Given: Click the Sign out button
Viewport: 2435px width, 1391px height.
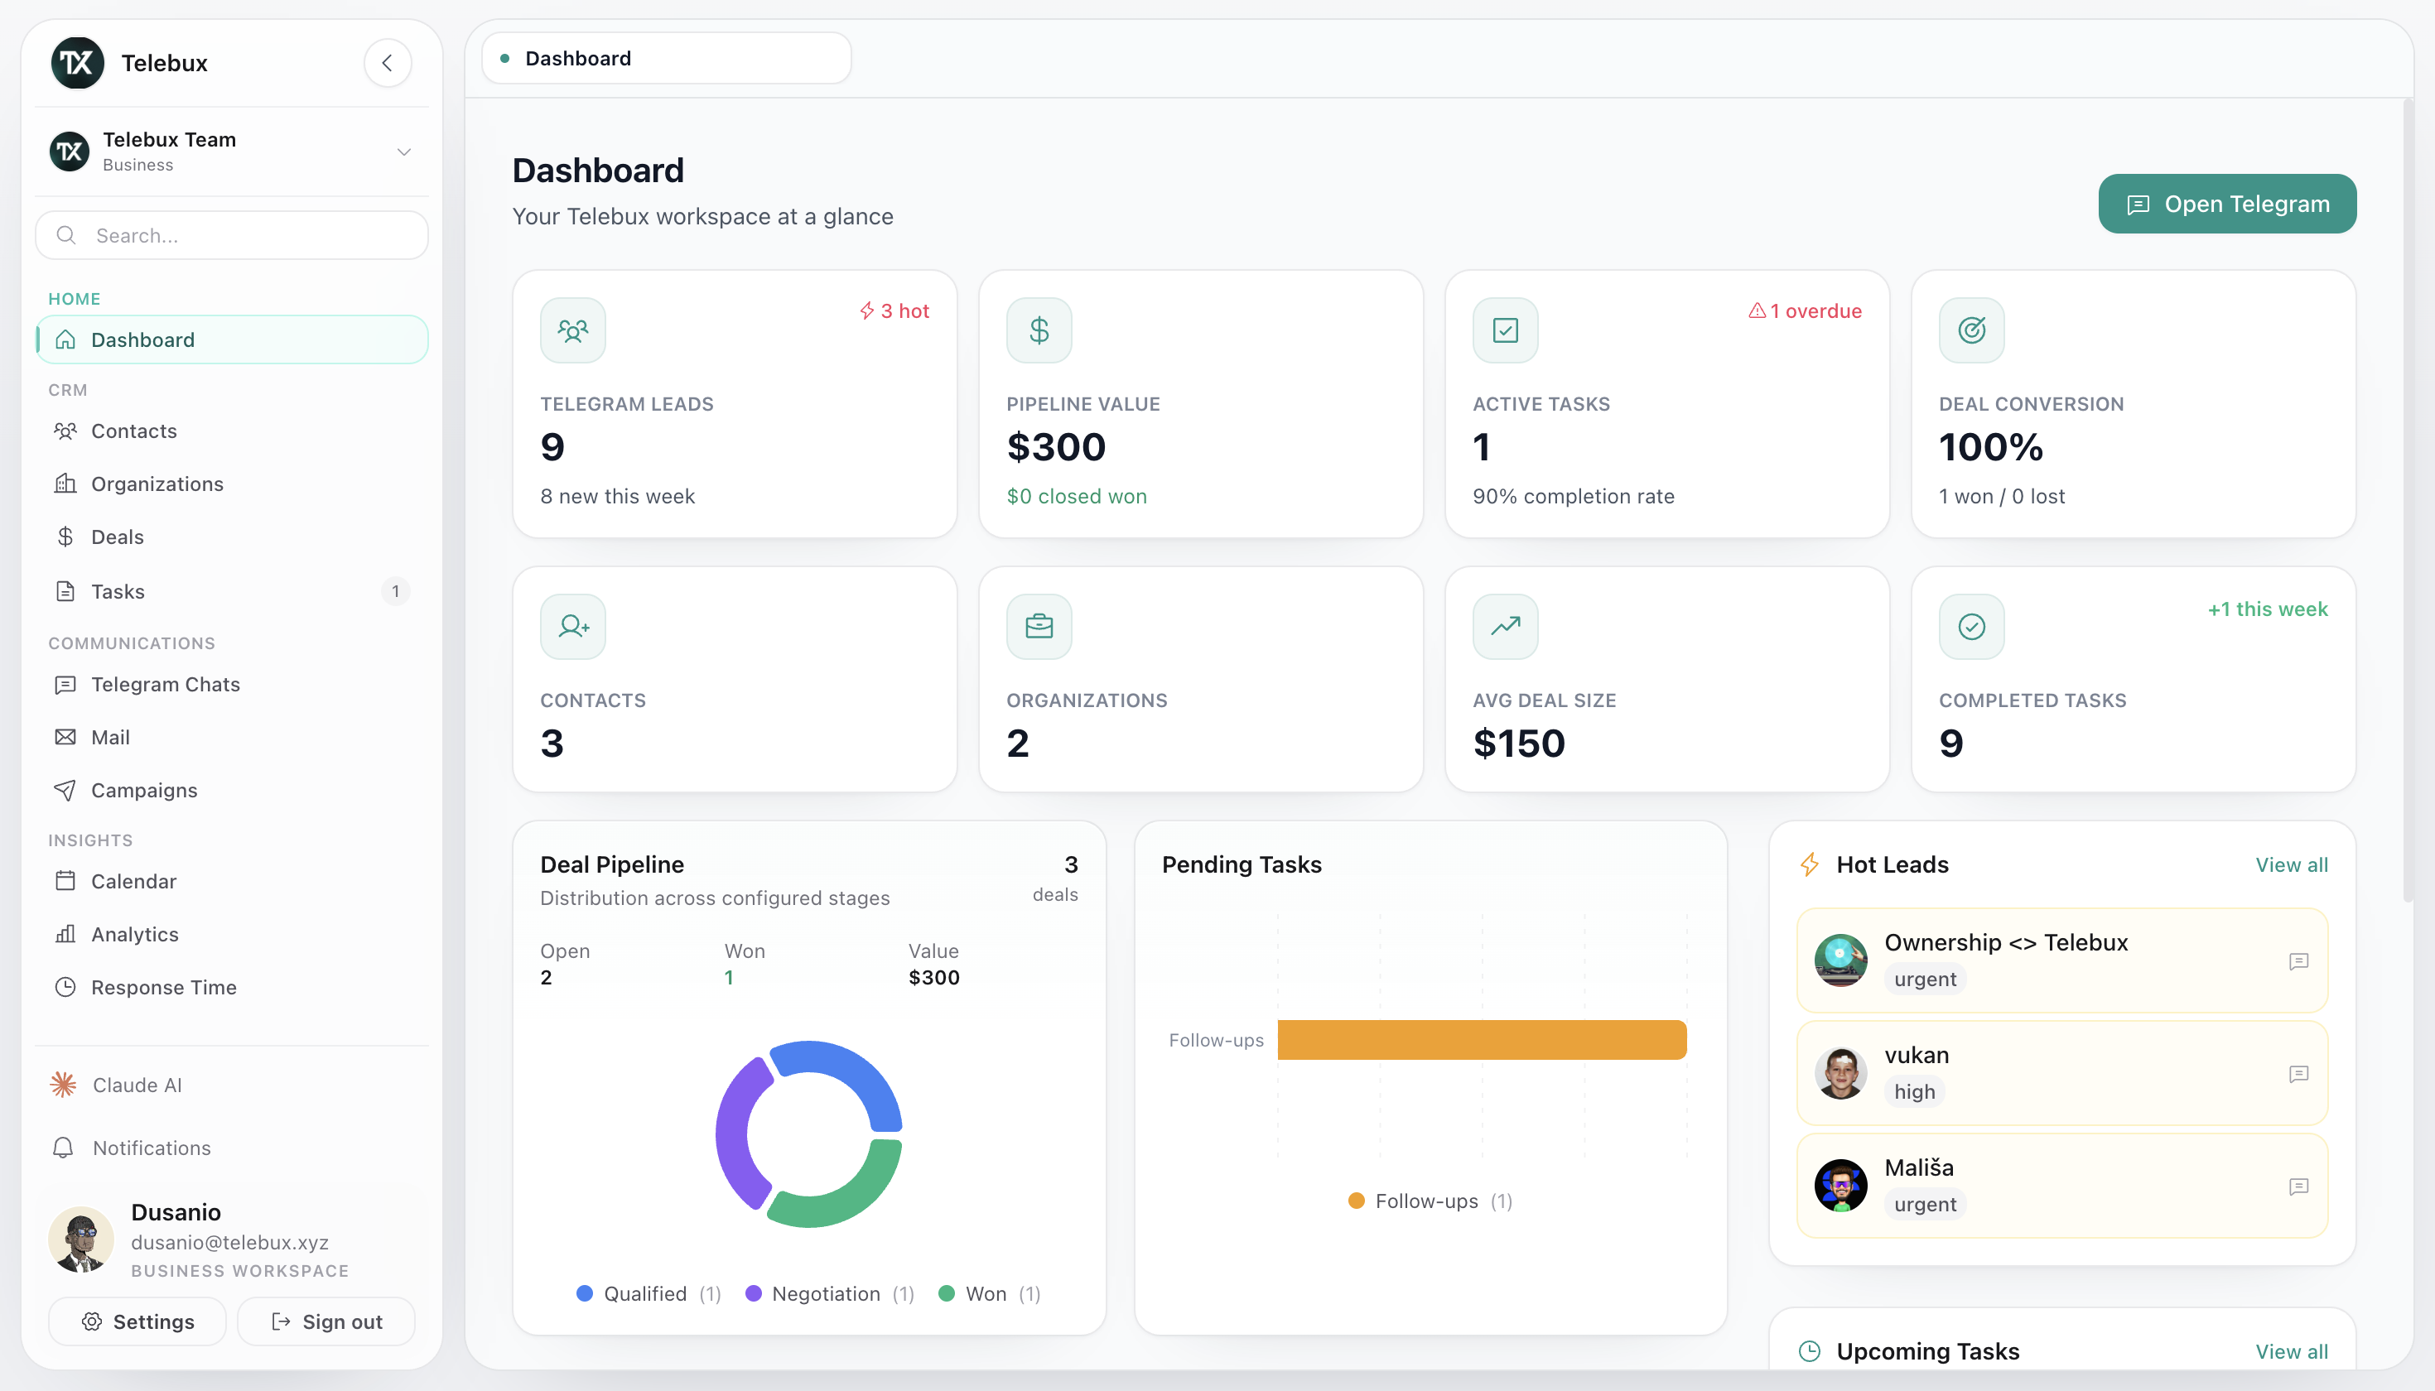Looking at the screenshot, I should 327,1322.
